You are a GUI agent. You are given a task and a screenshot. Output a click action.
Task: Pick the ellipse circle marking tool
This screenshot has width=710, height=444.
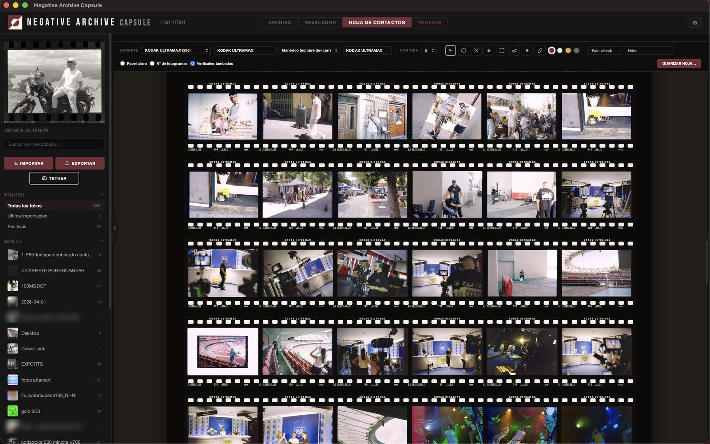point(464,51)
